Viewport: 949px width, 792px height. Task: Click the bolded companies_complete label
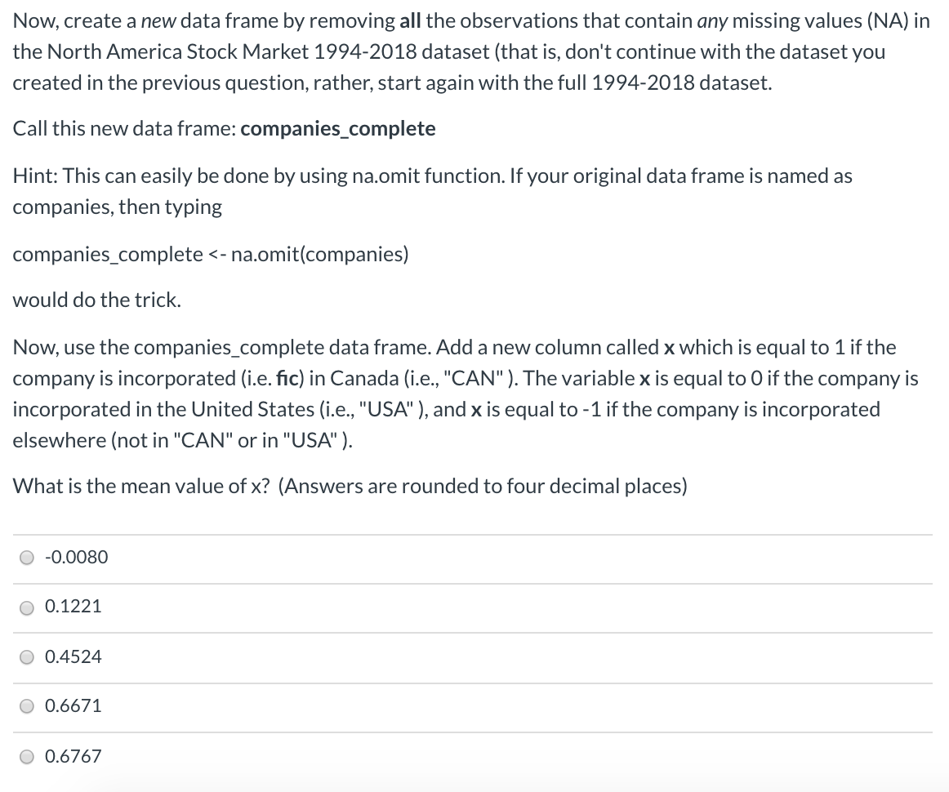336,129
